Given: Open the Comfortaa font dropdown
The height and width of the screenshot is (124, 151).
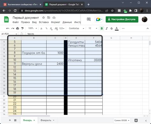Looking at the screenshot, I should (x=76, y=28).
